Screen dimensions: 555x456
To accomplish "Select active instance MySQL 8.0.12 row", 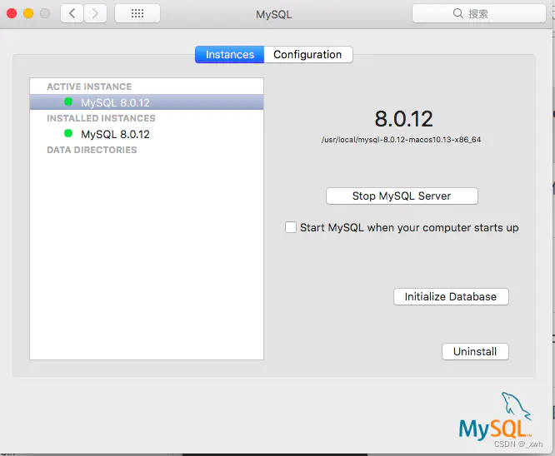I will pos(147,102).
